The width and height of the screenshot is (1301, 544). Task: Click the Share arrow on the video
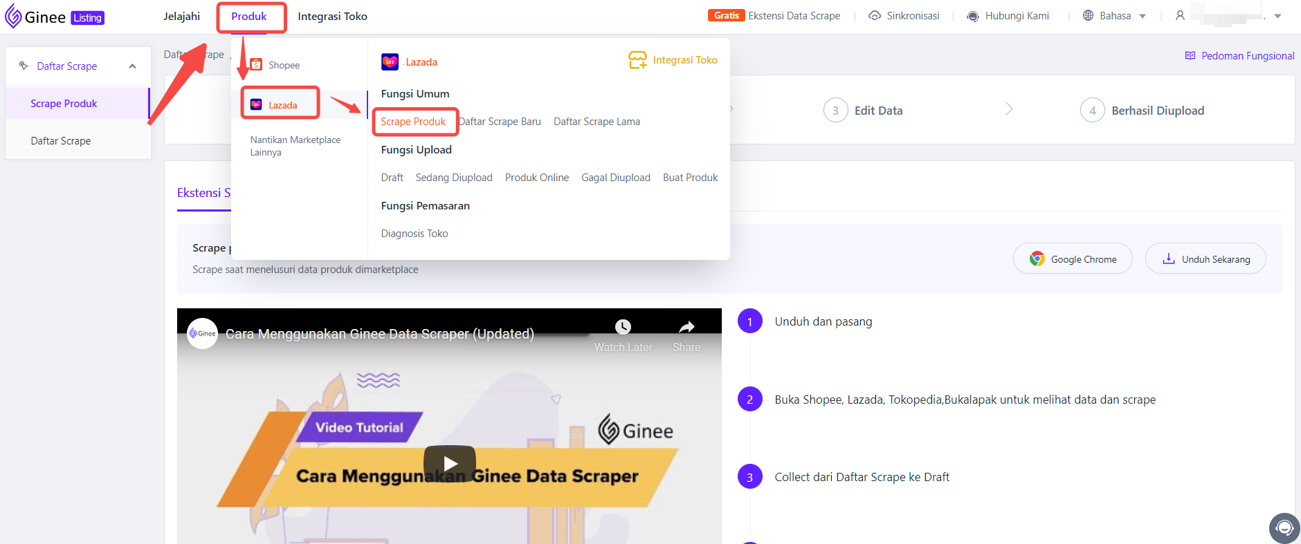(x=686, y=327)
